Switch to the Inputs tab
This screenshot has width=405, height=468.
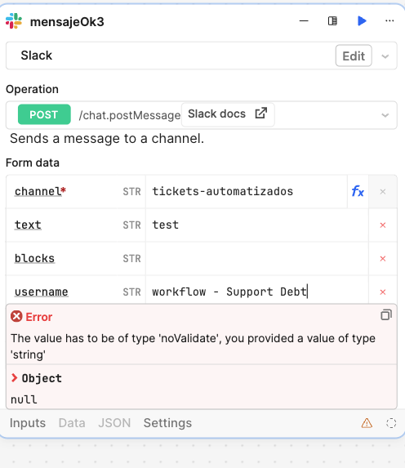(x=28, y=423)
